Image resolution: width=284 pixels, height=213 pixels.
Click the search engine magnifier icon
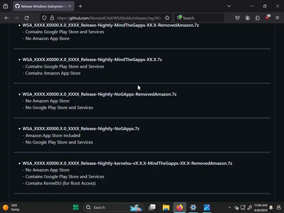(179, 17)
